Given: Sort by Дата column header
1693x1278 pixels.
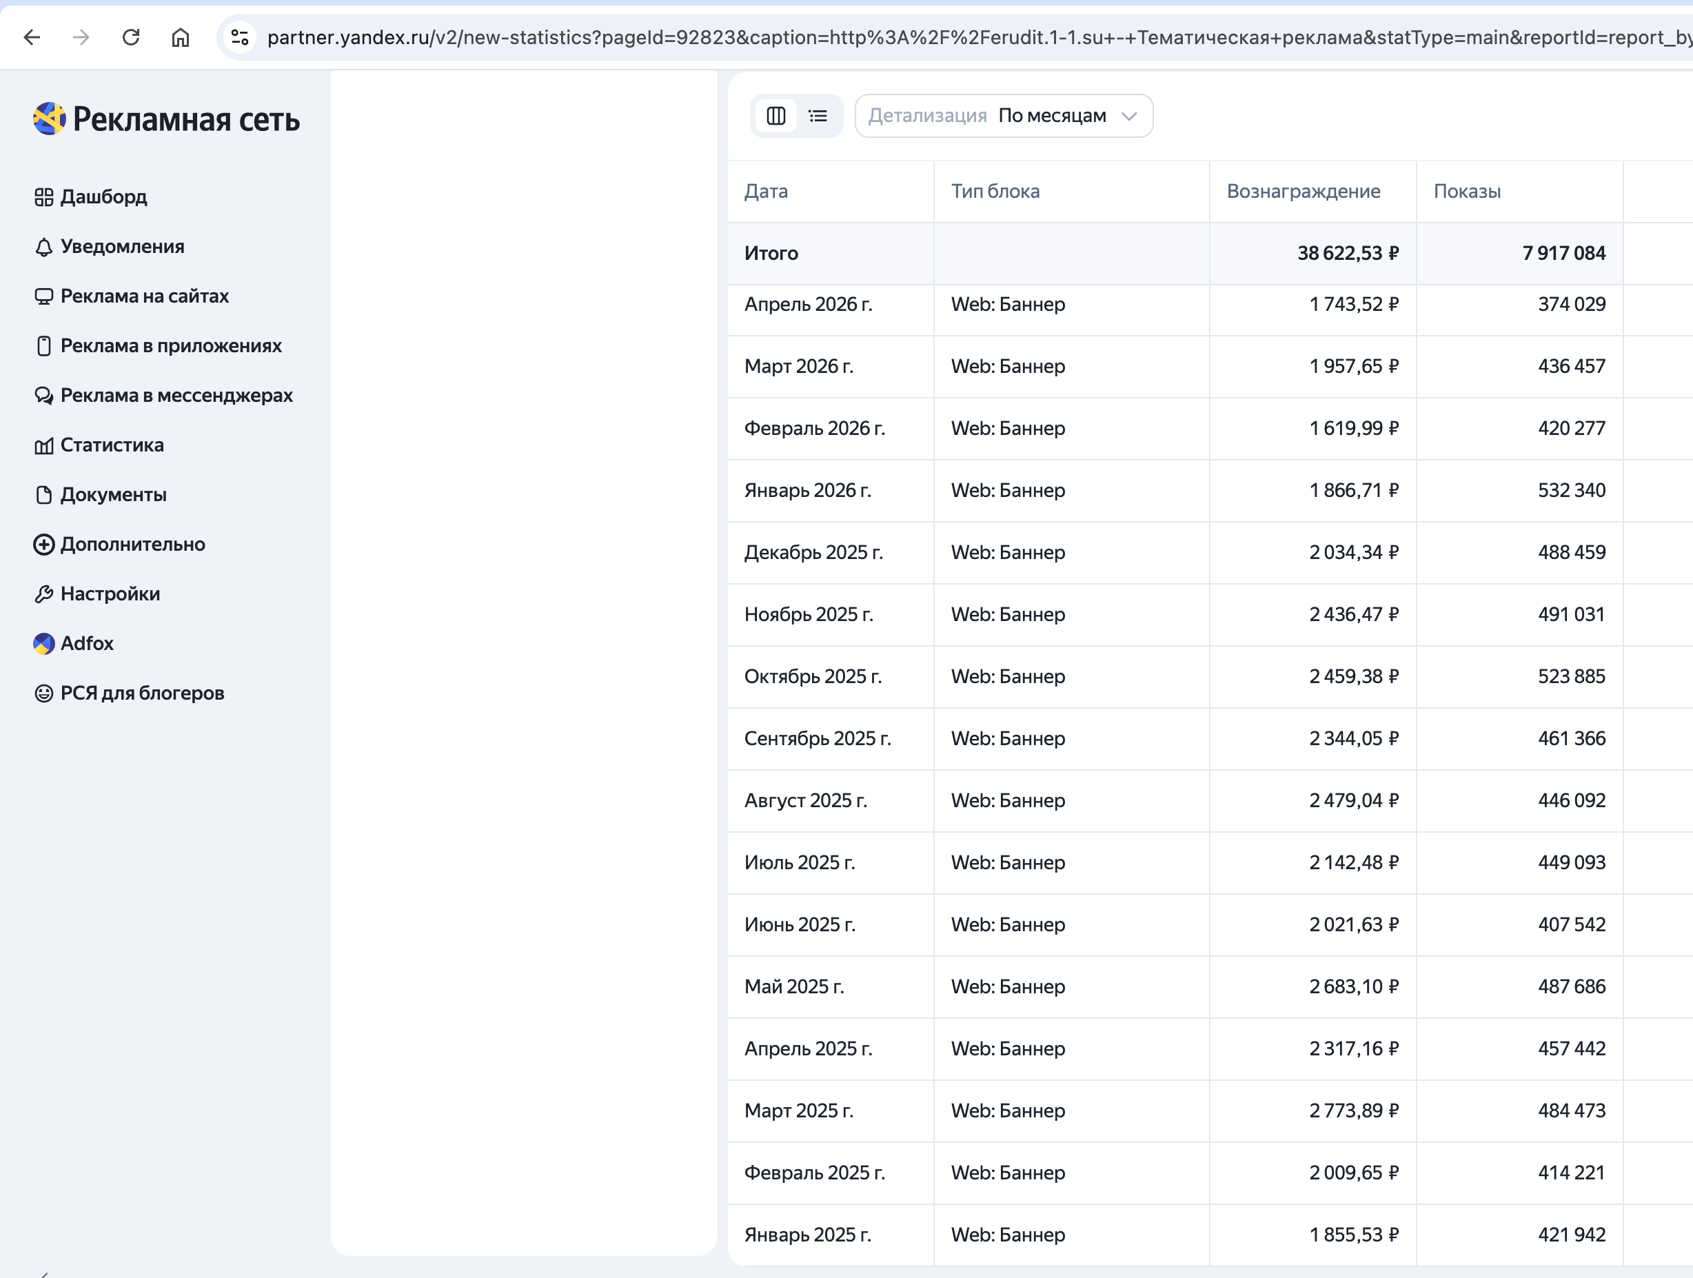Looking at the screenshot, I should click(x=766, y=192).
